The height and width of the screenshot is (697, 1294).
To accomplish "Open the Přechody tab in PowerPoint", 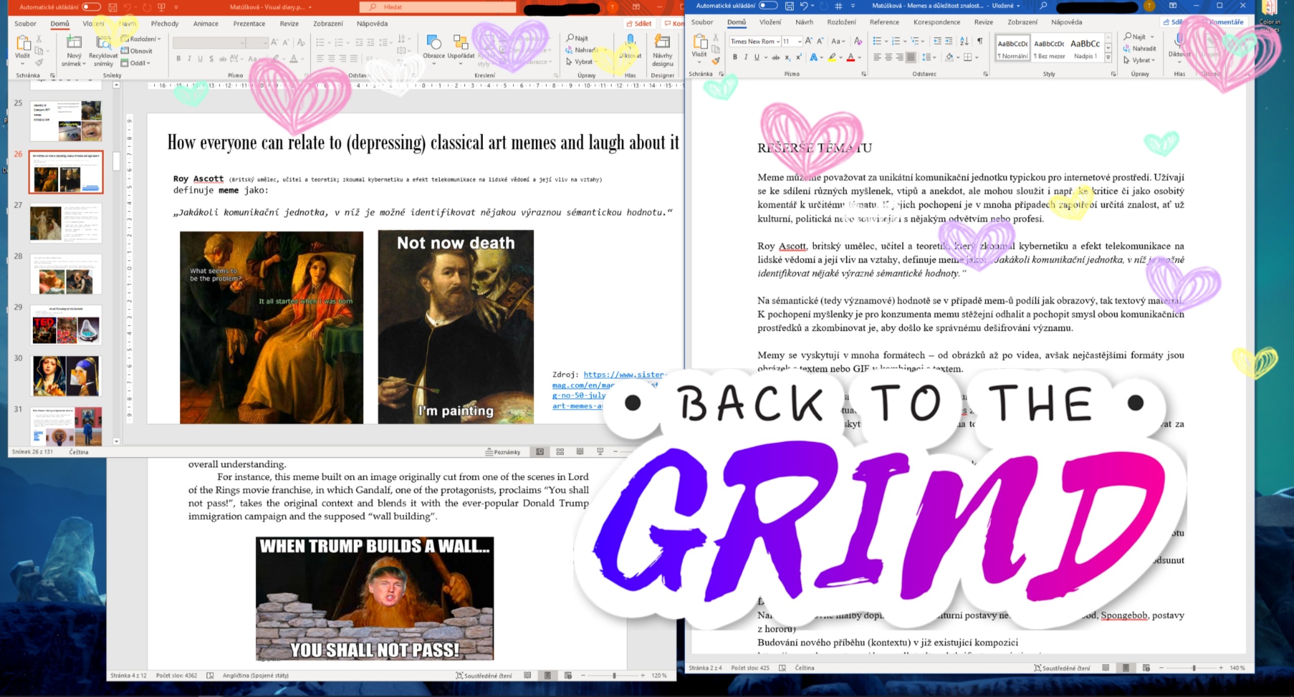I will (165, 24).
